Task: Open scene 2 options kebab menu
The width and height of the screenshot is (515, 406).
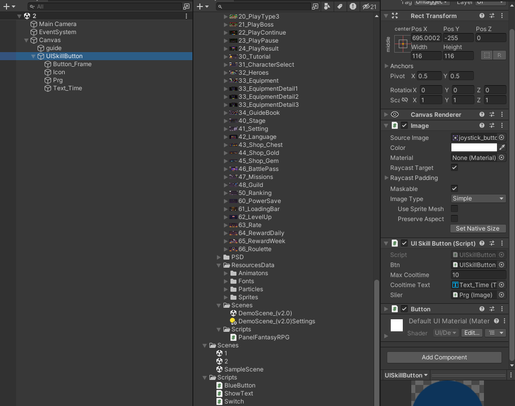Action: click(x=186, y=16)
